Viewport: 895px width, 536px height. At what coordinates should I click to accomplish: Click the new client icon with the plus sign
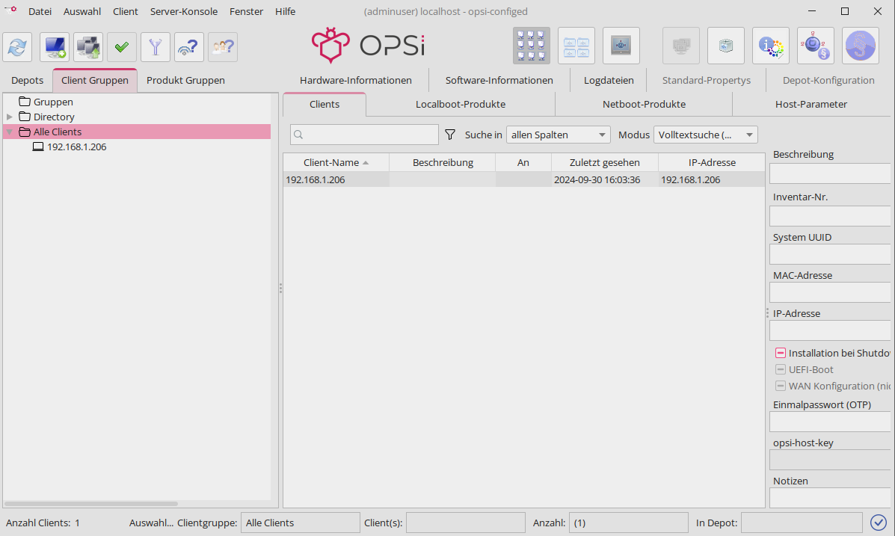[x=55, y=47]
